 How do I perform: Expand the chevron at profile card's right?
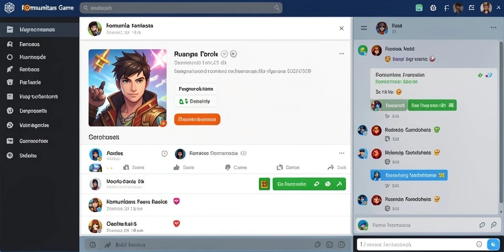[x=342, y=54]
